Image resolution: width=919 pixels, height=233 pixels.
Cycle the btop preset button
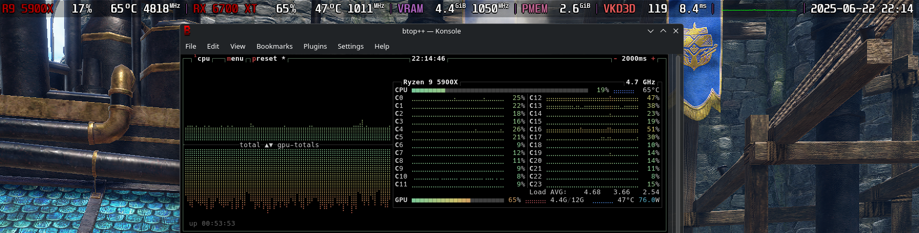[x=268, y=59]
